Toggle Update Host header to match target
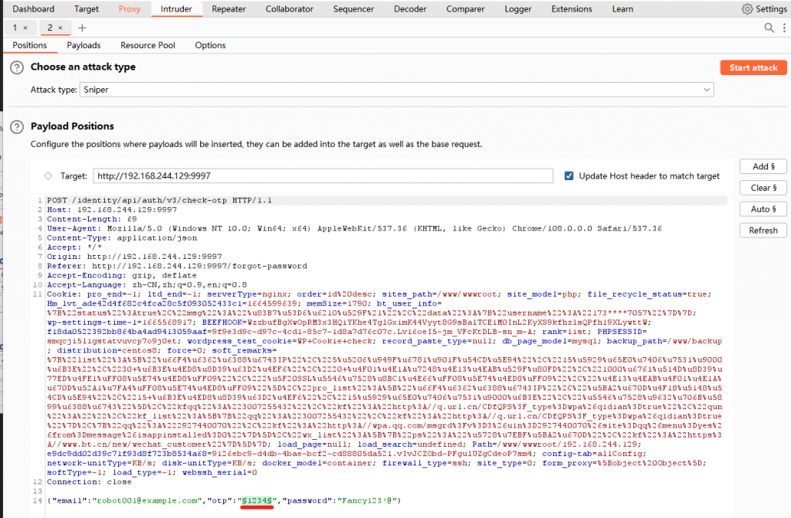The image size is (791, 518). 569,176
